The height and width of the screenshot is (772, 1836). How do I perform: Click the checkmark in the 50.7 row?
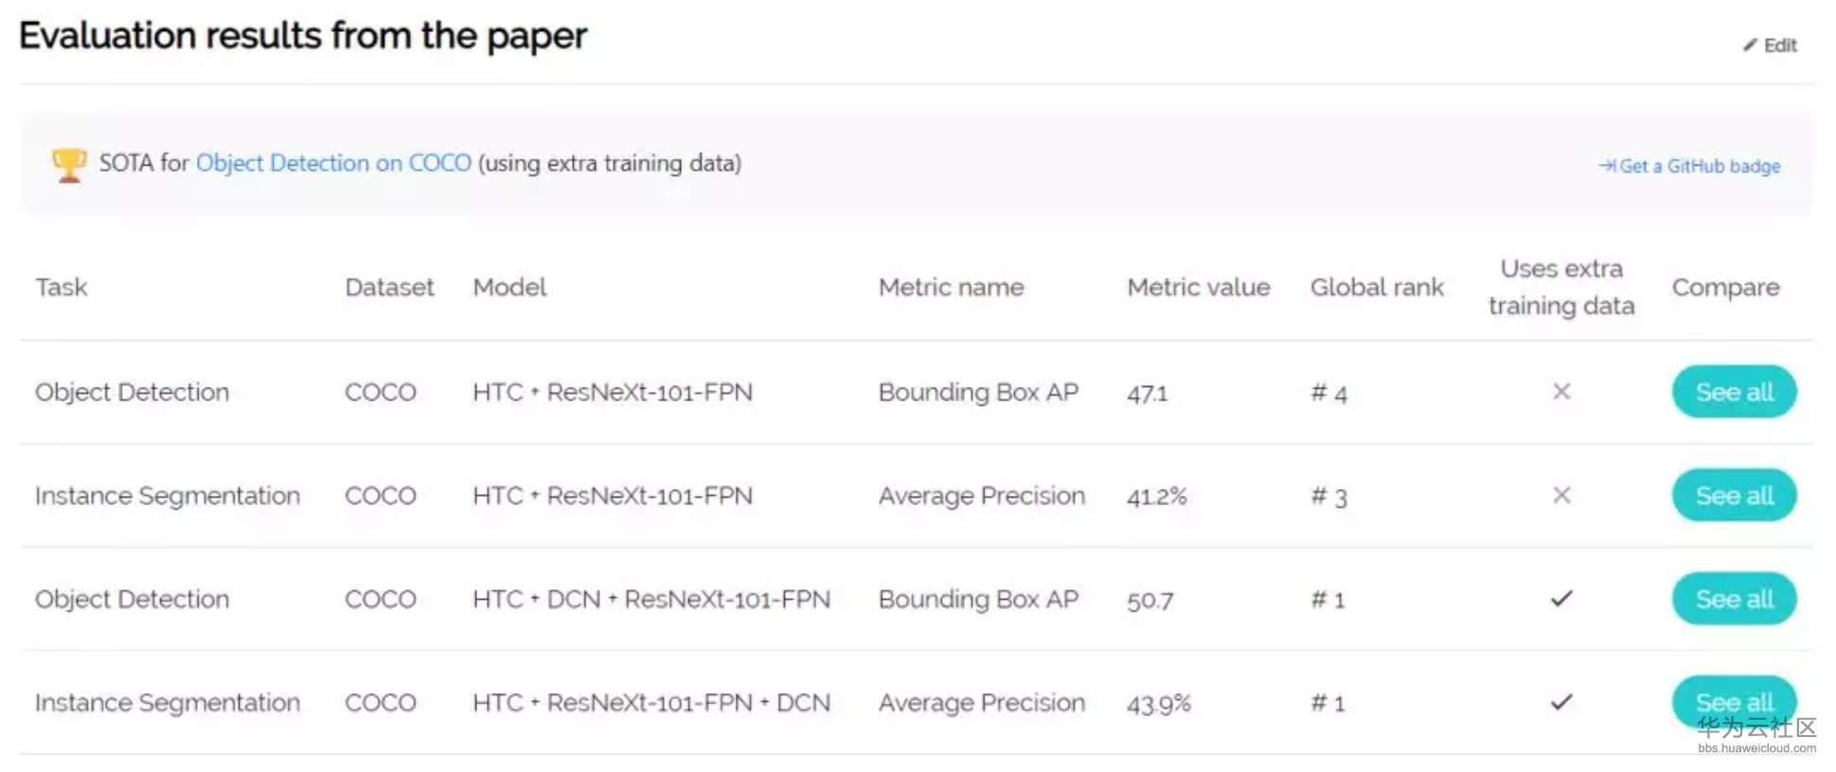[1561, 599]
